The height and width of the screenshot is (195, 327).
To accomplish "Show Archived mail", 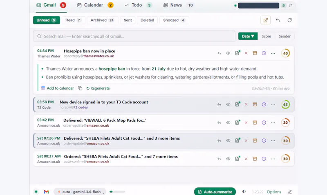I will click(103, 20).
